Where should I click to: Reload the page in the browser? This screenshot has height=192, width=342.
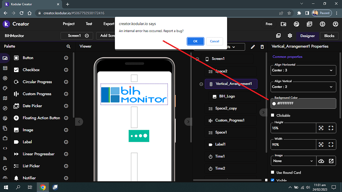pos(21,13)
